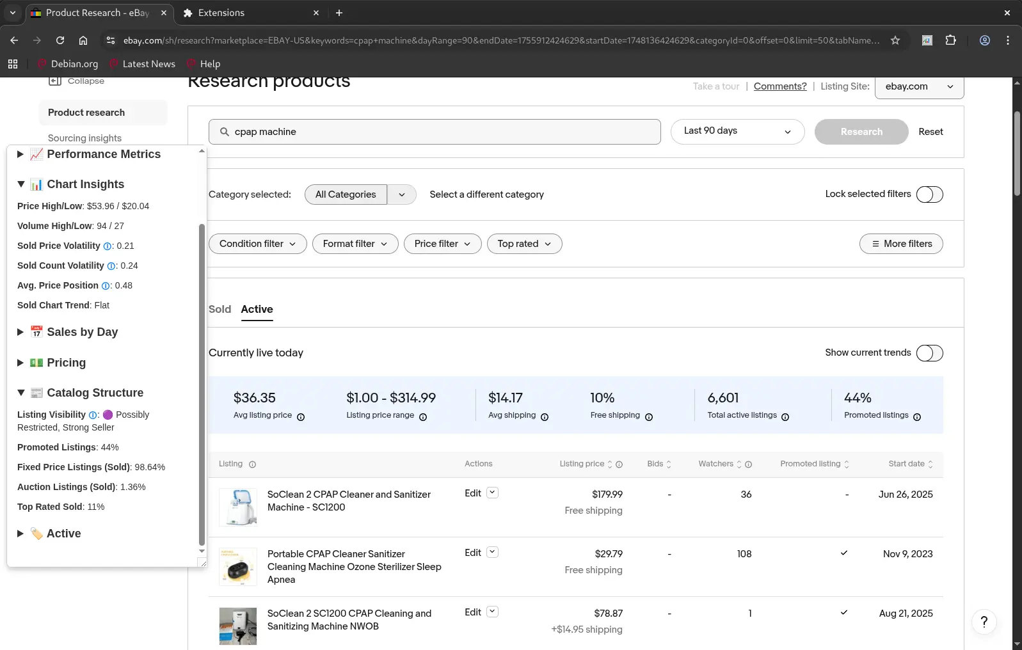Open the floating help question mark button

[984, 622]
